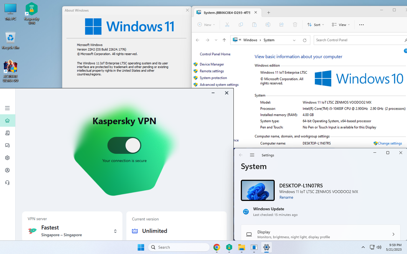Image resolution: width=407 pixels, height=254 pixels.
Task: Click the Delete trash icon in File Explorer
Action: [x=295, y=24]
